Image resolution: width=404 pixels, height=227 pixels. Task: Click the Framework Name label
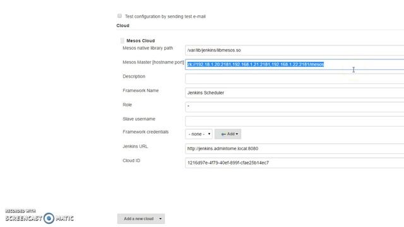pyautogui.click(x=141, y=90)
